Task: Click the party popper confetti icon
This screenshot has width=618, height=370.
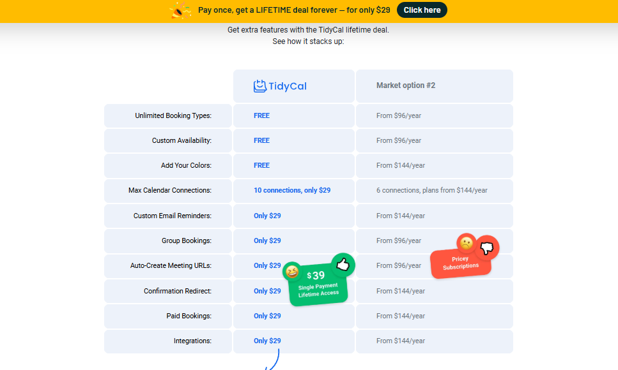Action: point(180,10)
